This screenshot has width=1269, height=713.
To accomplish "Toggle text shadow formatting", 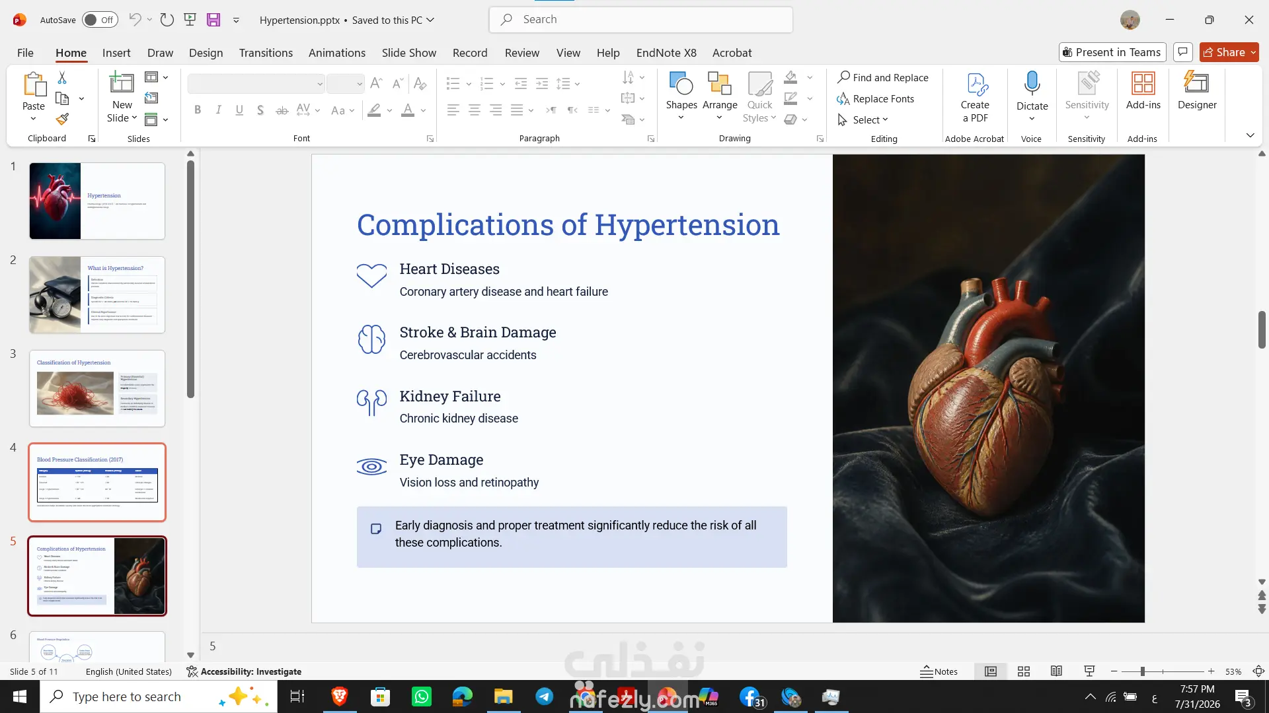I will [260, 110].
